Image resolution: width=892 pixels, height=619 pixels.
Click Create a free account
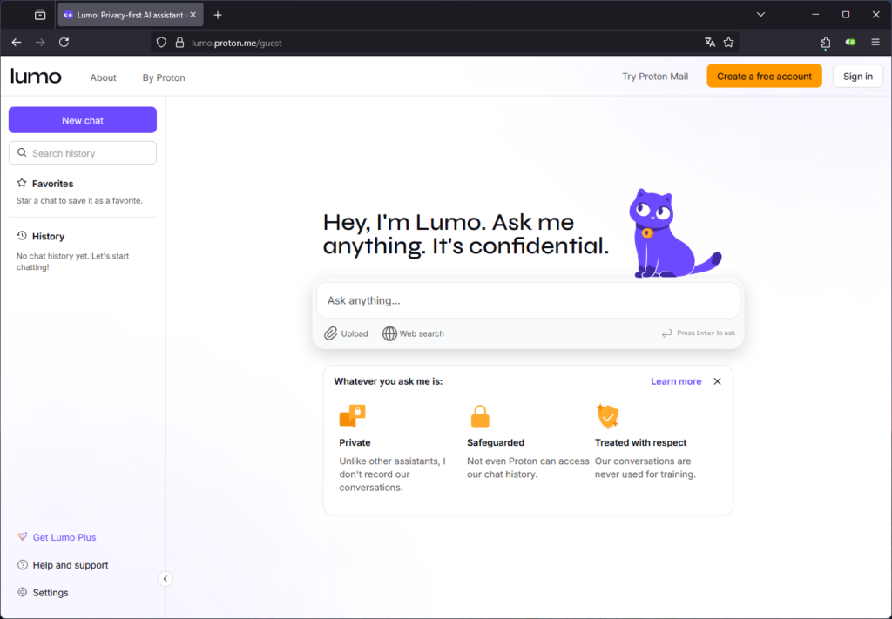pyautogui.click(x=764, y=76)
